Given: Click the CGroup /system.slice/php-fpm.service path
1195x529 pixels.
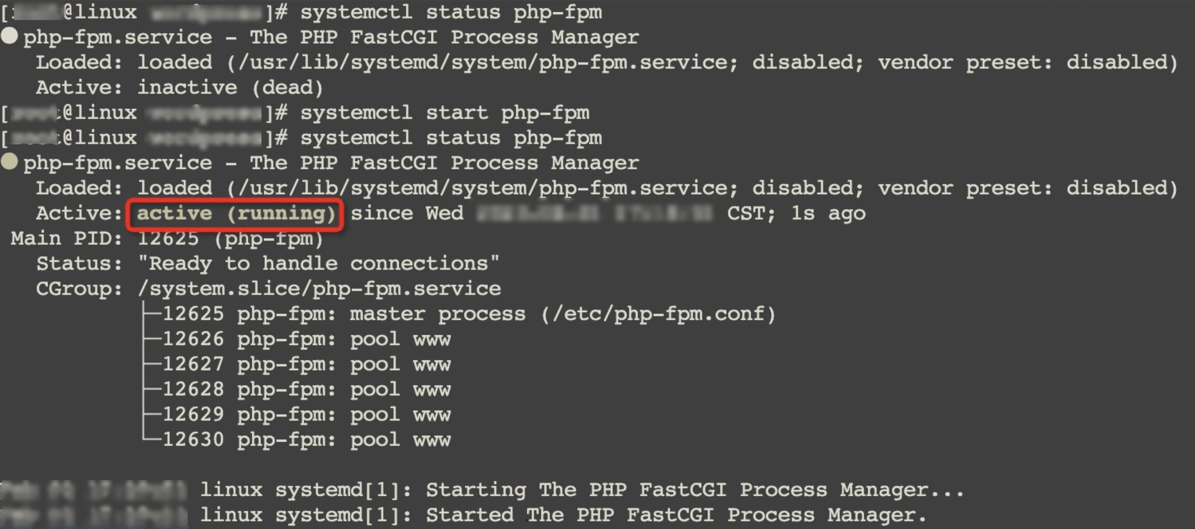Looking at the screenshot, I should pyautogui.click(x=319, y=289).
